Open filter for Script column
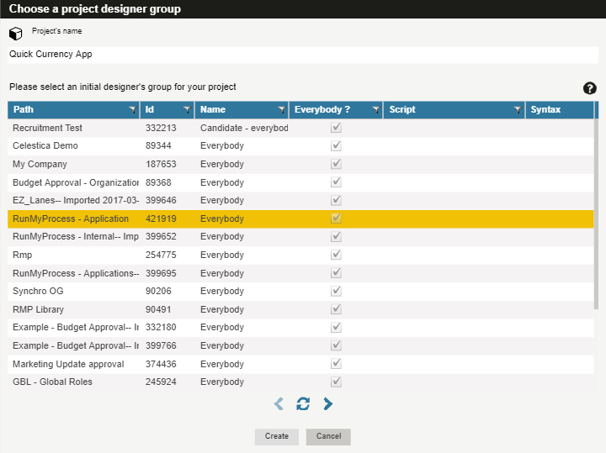606x453 pixels. click(518, 110)
